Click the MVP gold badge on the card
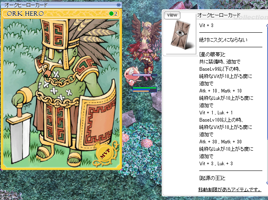Viewport: 268px width, 200px height. pyautogui.click(x=104, y=154)
